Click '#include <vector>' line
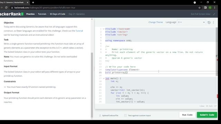The height and width of the screenshot is (124, 221). click(x=116, y=32)
